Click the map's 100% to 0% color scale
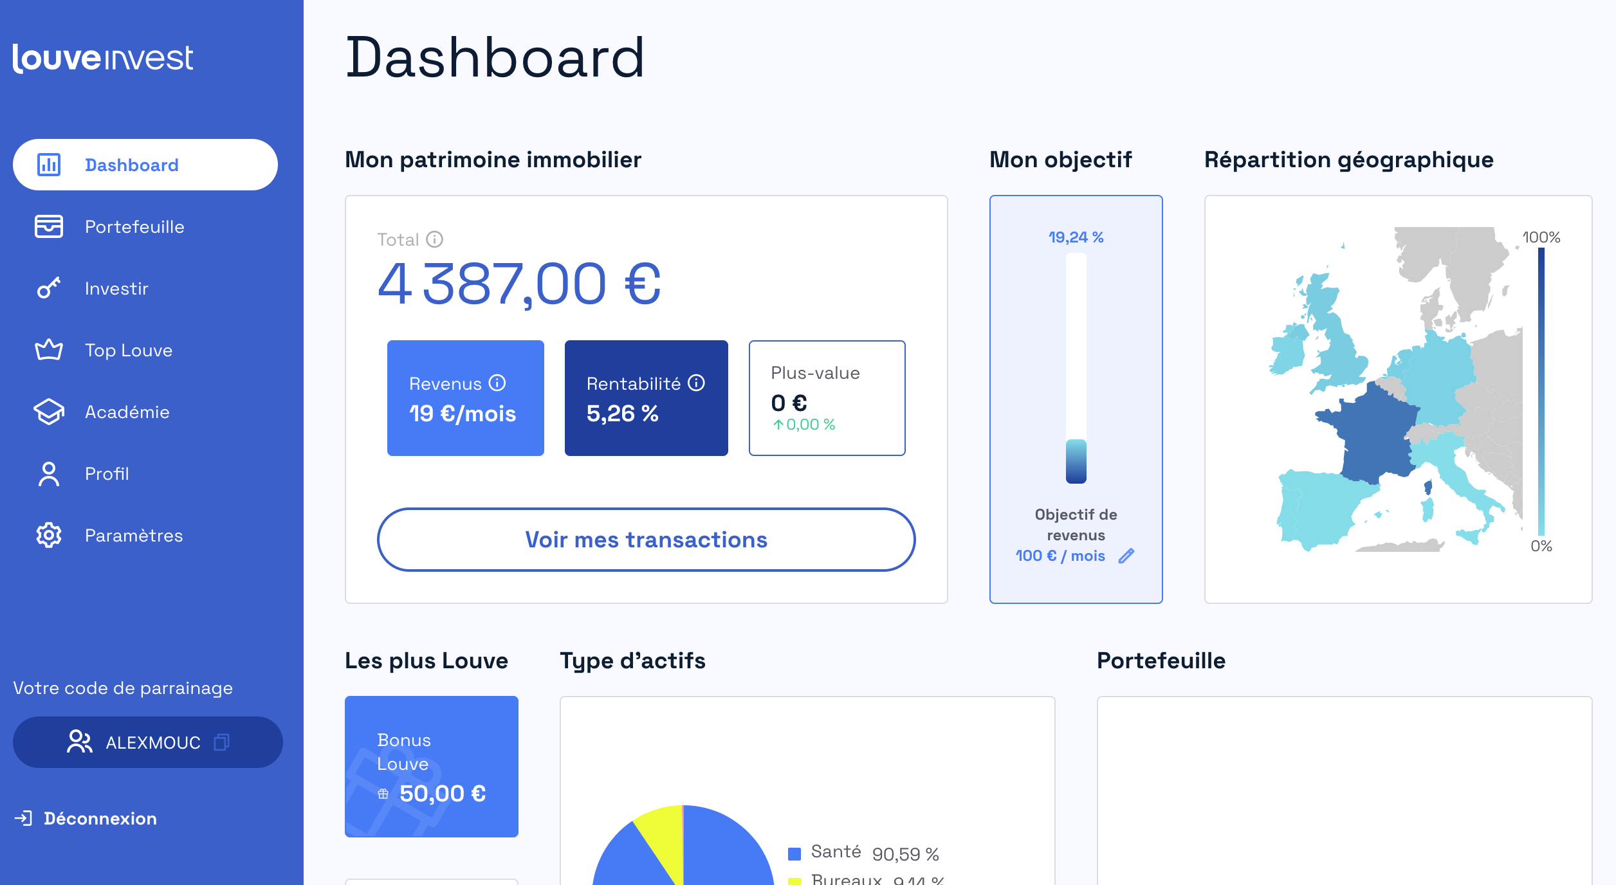This screenshot has width=1616, height=885. coord(1541,391)
